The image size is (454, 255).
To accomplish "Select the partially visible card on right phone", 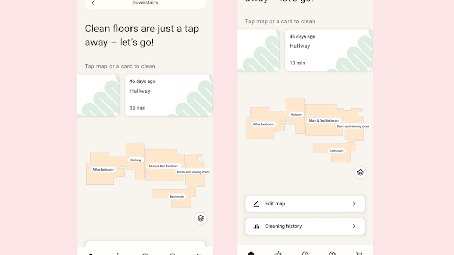I will click(258, 50).
